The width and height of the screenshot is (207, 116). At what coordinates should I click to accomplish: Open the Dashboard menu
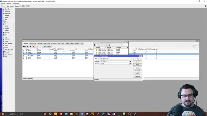[16, 4]
